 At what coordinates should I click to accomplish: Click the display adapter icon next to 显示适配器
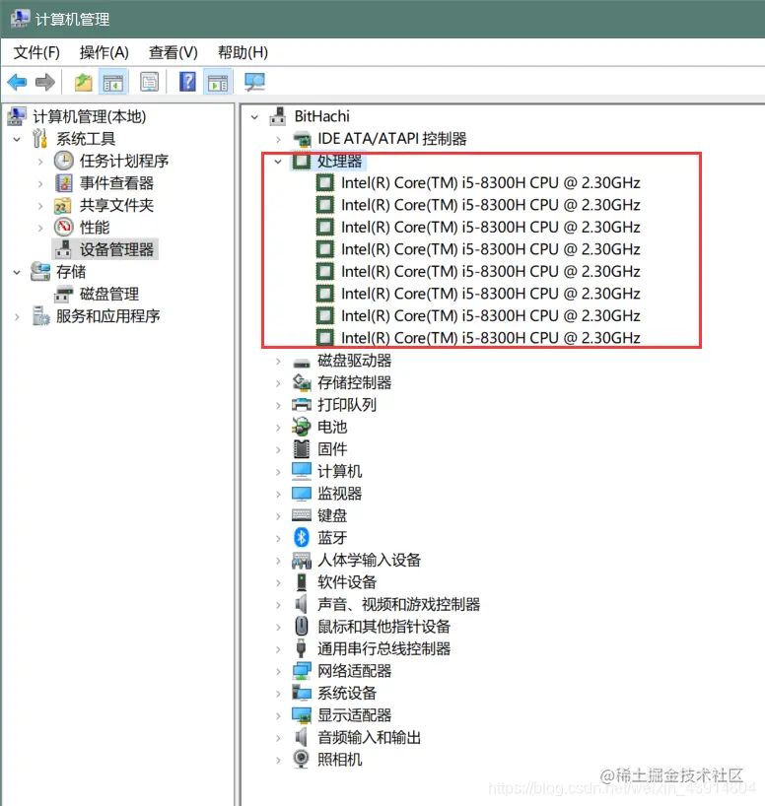pyautogui.click(x=302, y=715)
